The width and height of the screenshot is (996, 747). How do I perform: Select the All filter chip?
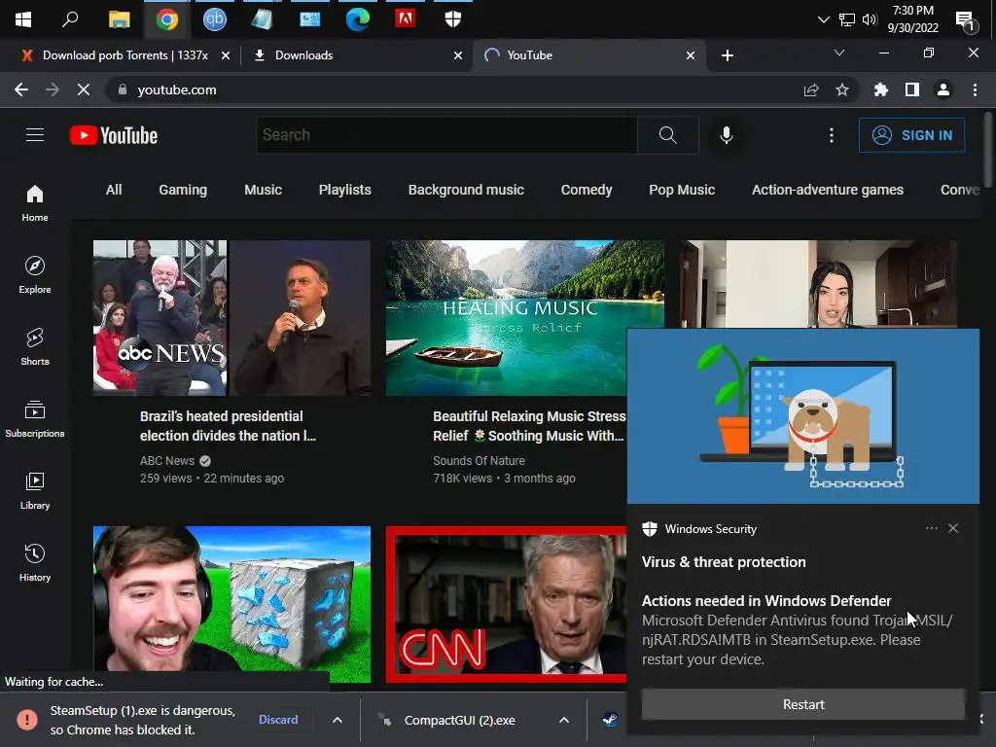coord(114,190)
